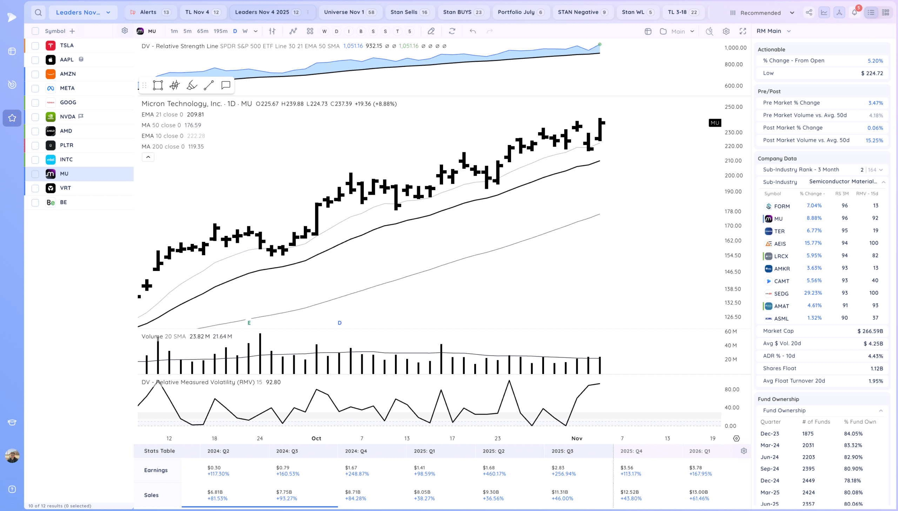Click the search magnifier icon

38,13
